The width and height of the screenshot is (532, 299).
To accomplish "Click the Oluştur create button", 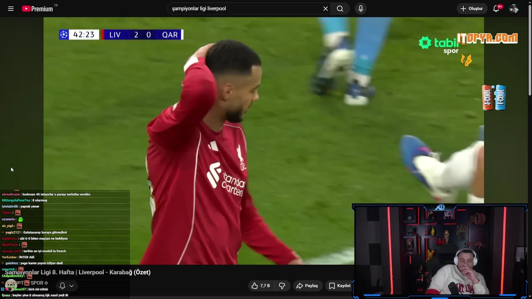I will [472, 9].
